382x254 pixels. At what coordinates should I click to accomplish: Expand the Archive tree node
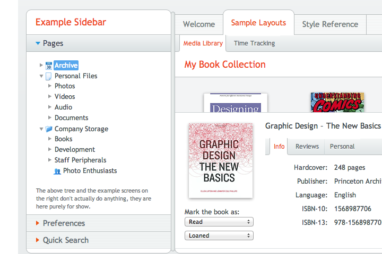[41, 66]
